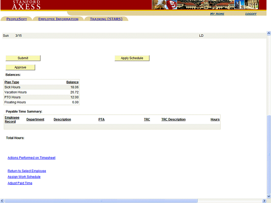Sort balances by Plan Type header
The height and width of the screenshot is (203, 271).
pyautogui.click(x=12, y=82)
